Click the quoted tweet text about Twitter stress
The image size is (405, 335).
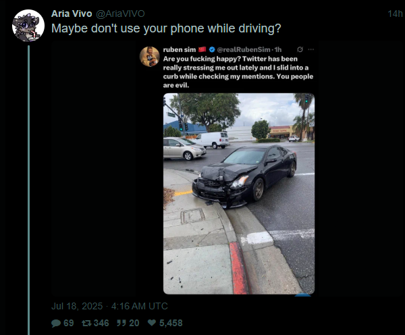tap(238, 72)
